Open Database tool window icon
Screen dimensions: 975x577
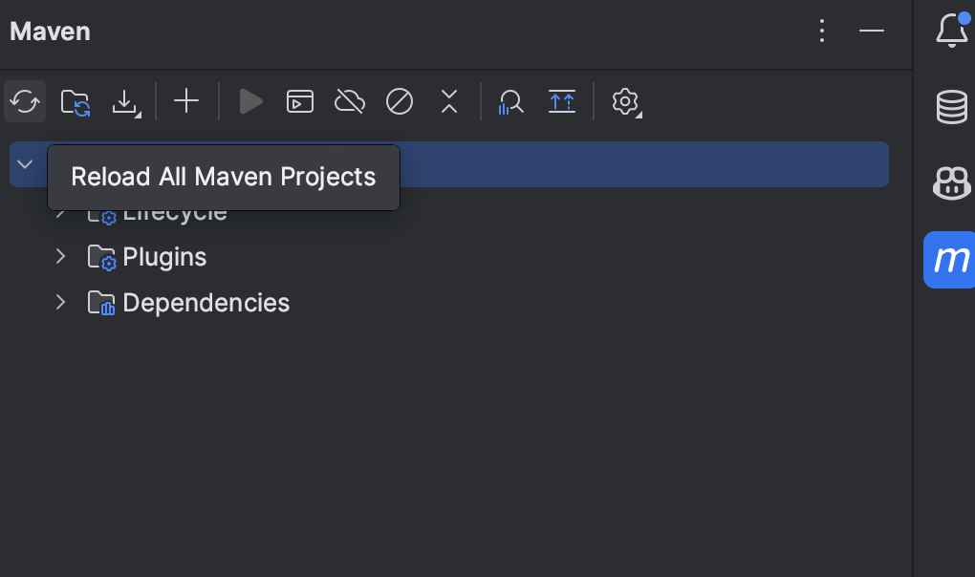(x=952, y=107)
